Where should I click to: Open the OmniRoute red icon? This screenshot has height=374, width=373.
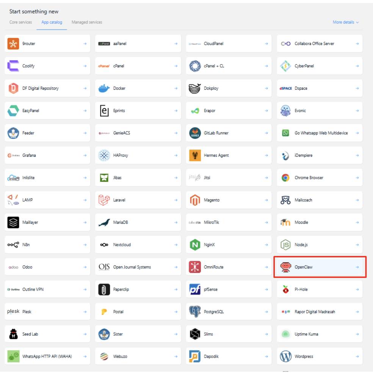coord(195,267)
